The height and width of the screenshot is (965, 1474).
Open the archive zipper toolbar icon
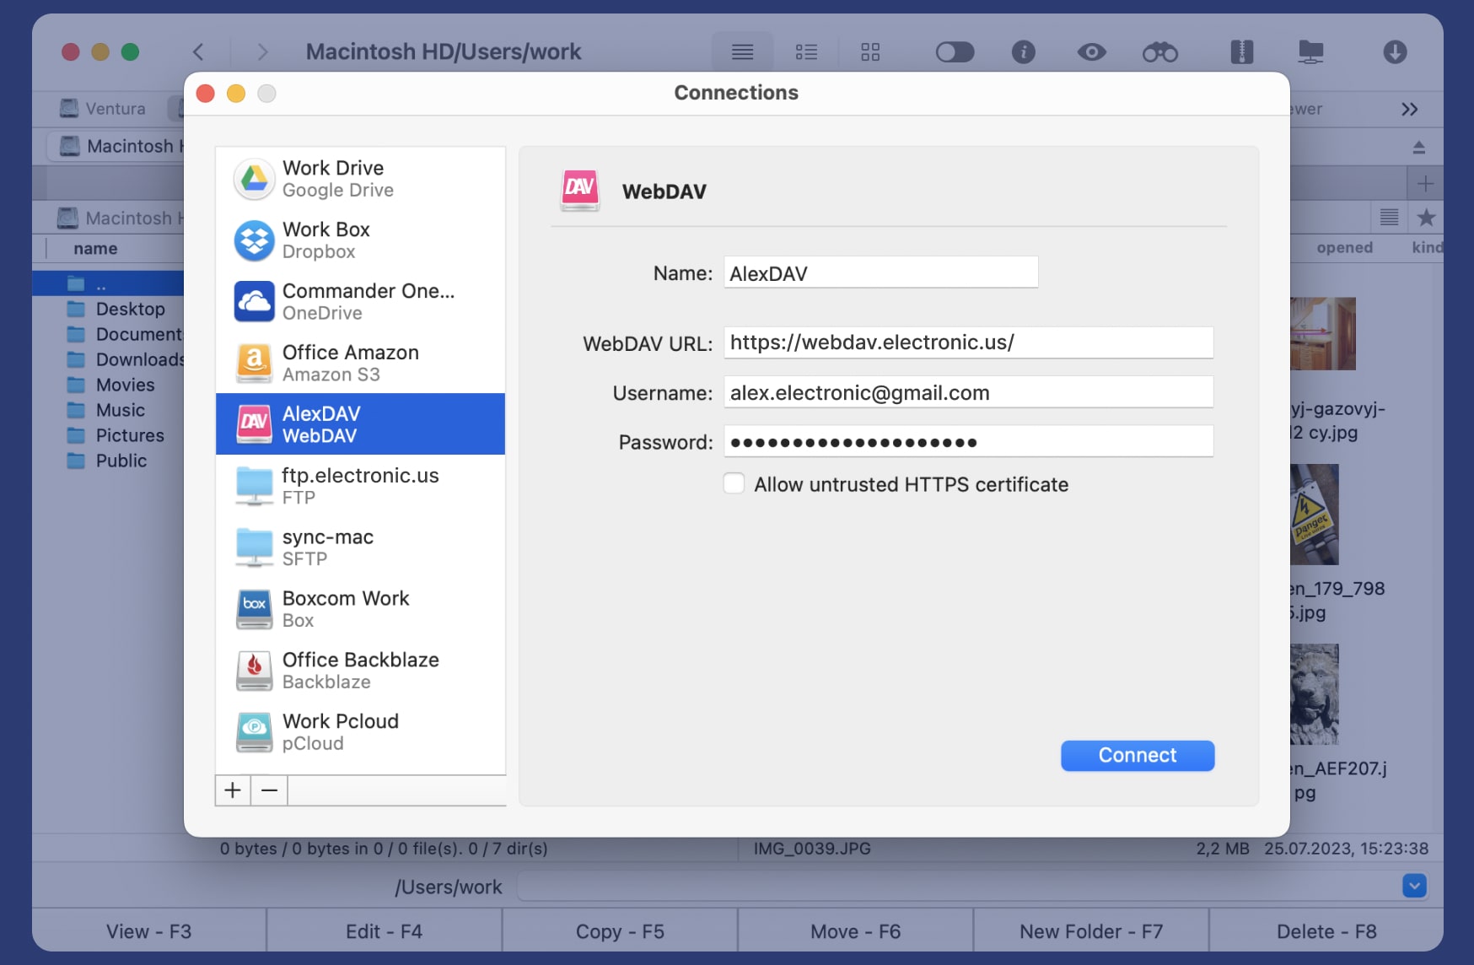click(x=1241, y=51)
